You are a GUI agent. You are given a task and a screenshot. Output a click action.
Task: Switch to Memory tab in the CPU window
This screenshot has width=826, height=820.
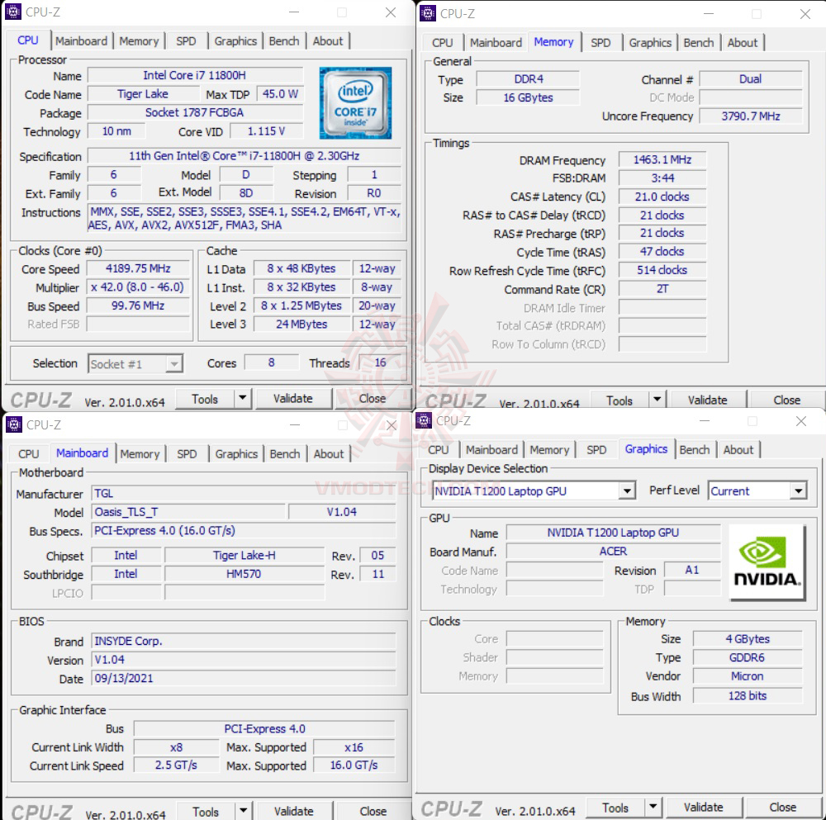139,41
